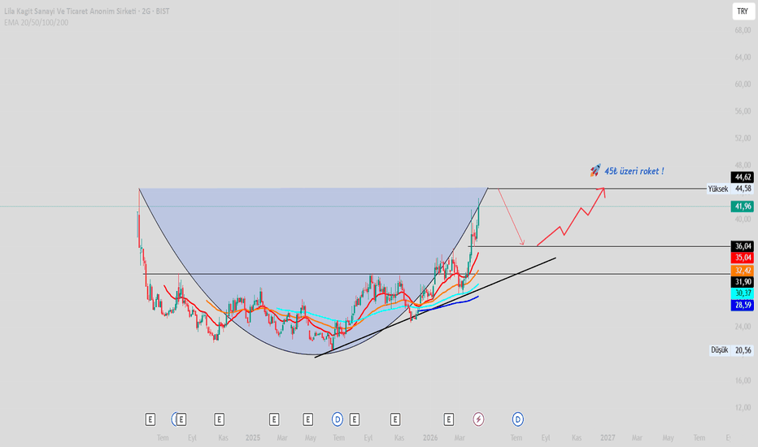The image size is (758, 447).
Task: Click the 36,04 horizontal line price label
Action: coord(743,246)
